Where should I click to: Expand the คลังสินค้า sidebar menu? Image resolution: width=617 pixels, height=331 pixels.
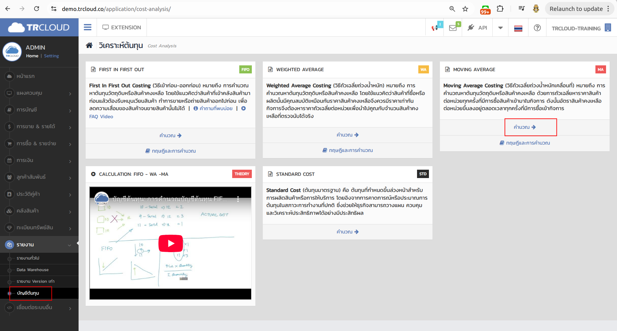click(x=39, y=211)
